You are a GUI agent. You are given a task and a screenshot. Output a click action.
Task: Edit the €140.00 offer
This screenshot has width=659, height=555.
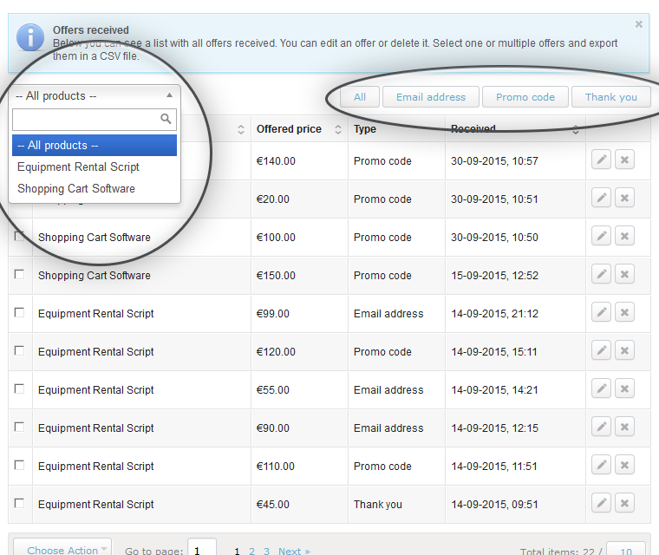point(601,160)
